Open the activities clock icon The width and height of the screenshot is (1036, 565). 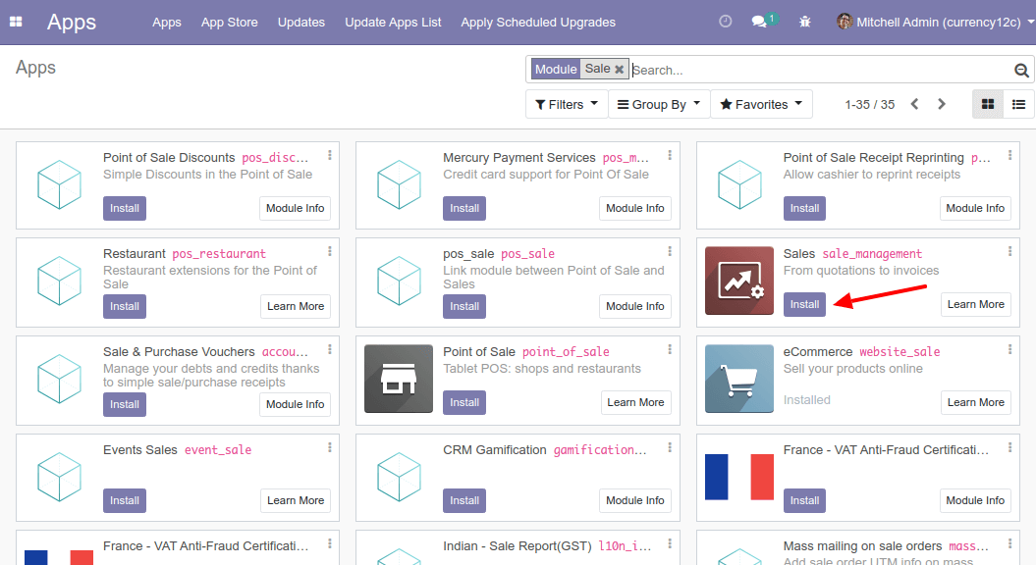pos(726,22)
